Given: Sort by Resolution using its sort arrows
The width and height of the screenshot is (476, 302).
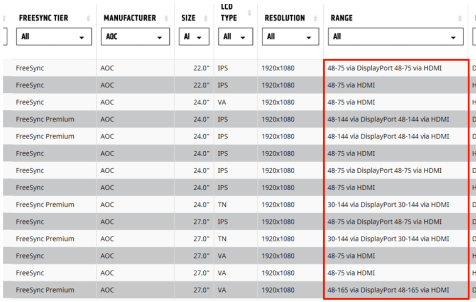Looking at the screenshot, I should coord(315,19).
